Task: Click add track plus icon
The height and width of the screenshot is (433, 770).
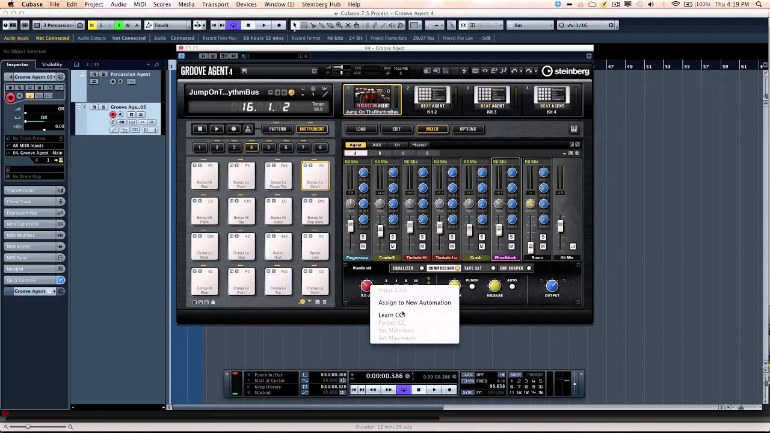Action: pos(148,64)
